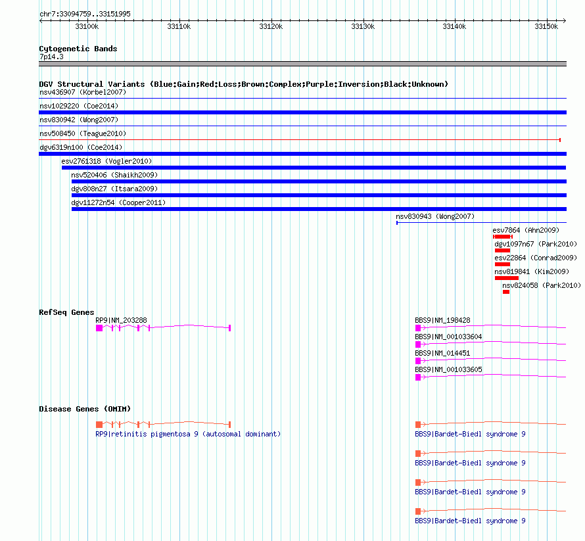The height and width of the screenshot is (541, 585).
Task: Click the nsv508450 (Teague2010) loss variant label
Action: (x=83, y=133)
